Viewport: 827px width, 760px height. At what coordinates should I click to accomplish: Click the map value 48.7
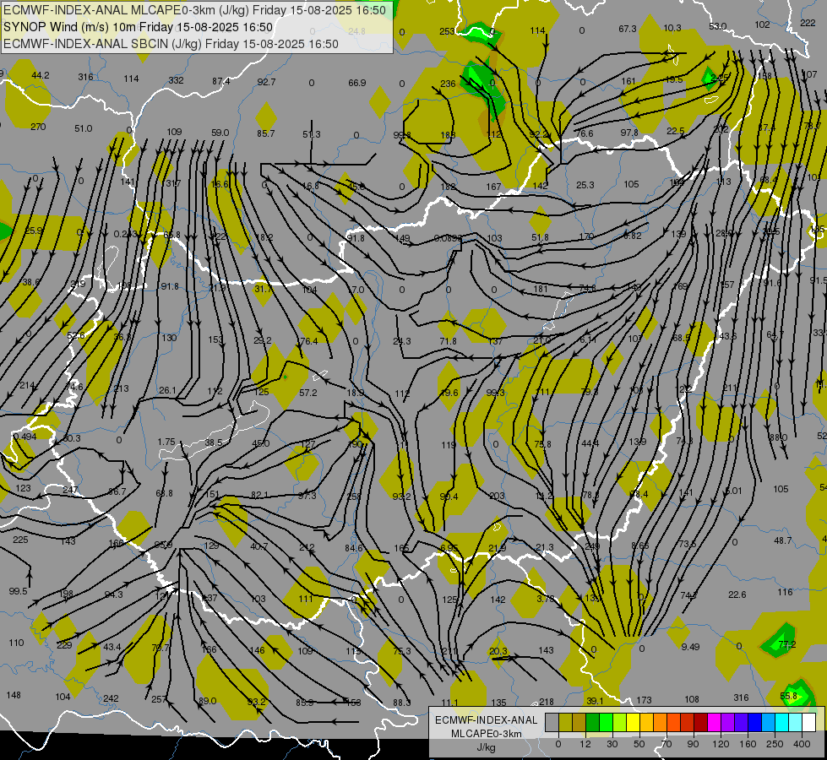[783, 540]
